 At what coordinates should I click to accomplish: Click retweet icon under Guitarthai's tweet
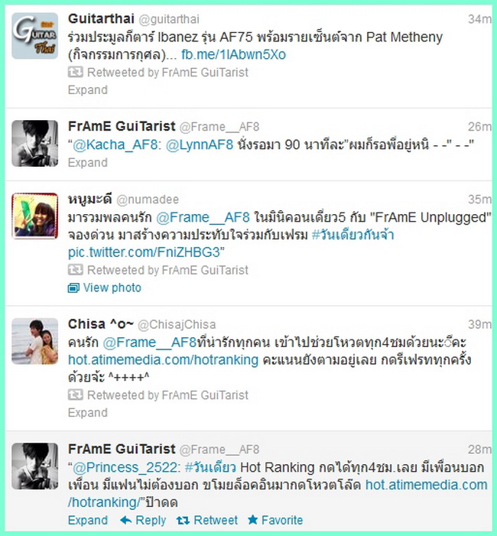click(x=75, y=72)
